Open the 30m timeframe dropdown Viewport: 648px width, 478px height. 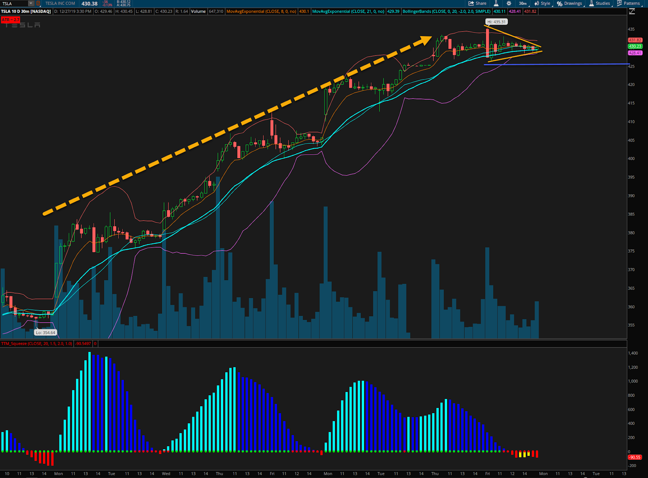[524, 3]
